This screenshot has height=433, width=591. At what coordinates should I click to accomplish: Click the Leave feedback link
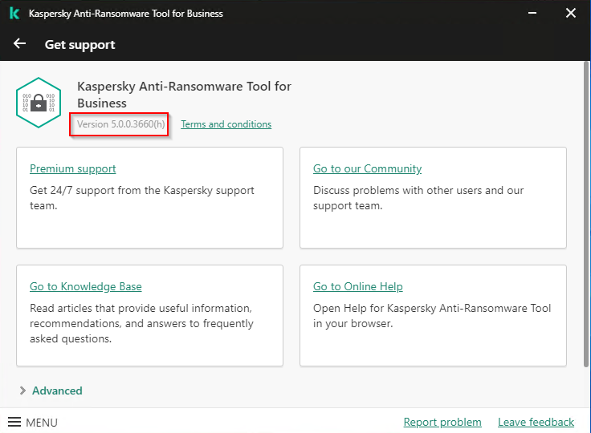tap(536, 422)
